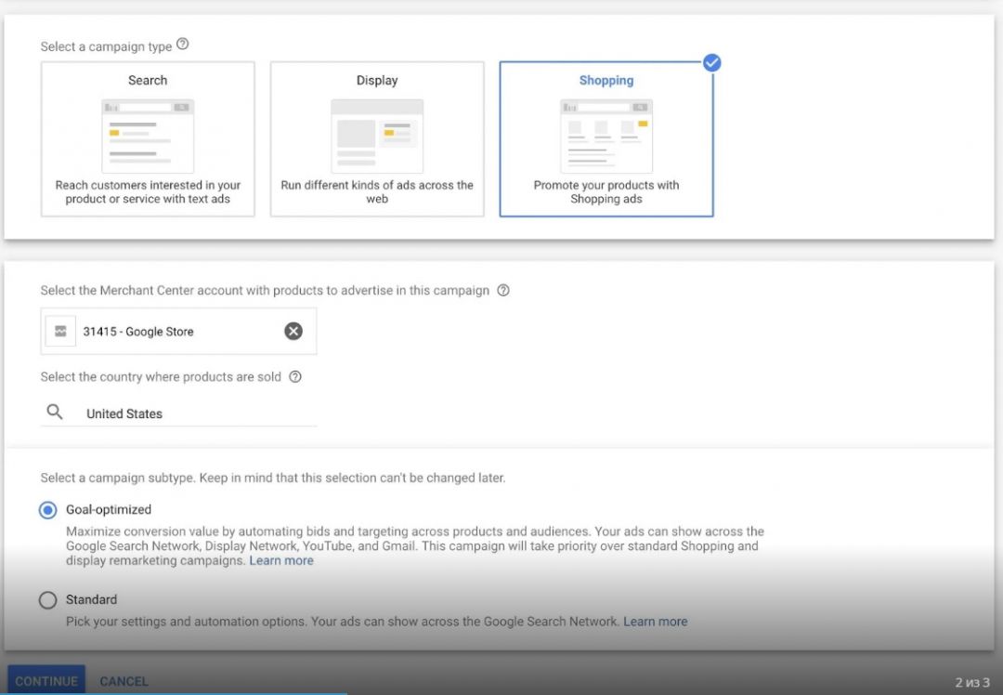The height and width of the screenshot is (695, 1003).
Task: Click the help icon next to Merchant Center account prompt
Action: pyautogui.click(x=502, y=290)
